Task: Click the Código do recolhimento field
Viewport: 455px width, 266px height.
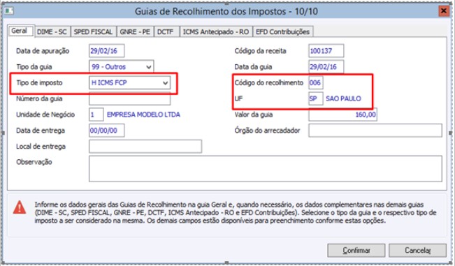Action: tap(316, 83)
